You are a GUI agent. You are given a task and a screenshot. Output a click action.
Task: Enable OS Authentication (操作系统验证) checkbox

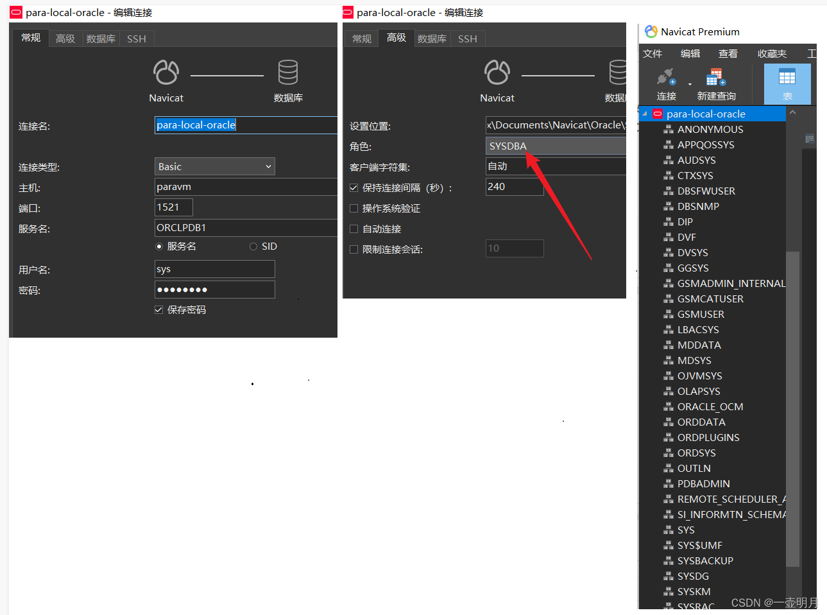[354, 209]
